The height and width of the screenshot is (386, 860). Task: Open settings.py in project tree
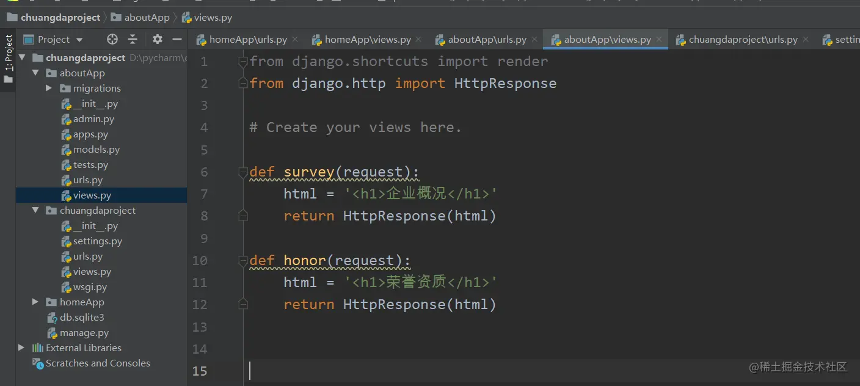[x=97, y=241]
